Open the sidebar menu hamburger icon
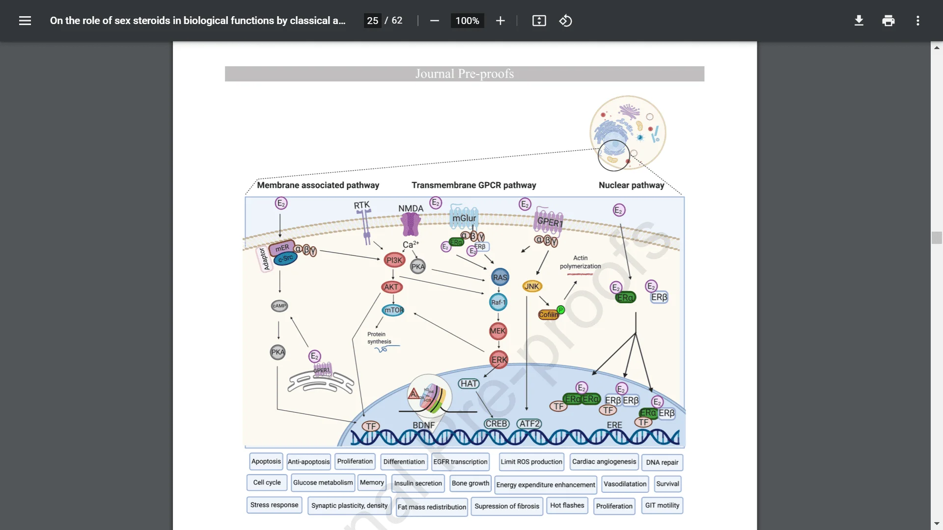 pyautogui.click(x=25, y=21)
